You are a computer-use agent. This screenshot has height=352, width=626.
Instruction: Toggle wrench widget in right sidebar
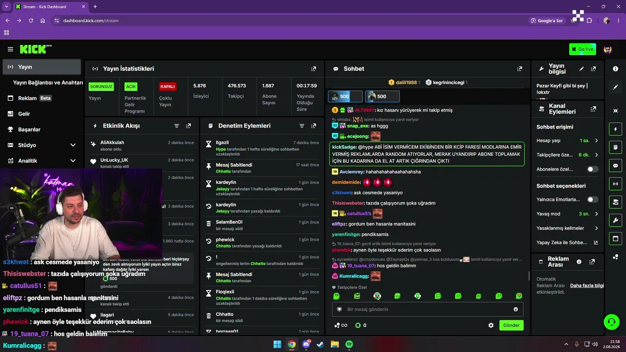point(615,220)
